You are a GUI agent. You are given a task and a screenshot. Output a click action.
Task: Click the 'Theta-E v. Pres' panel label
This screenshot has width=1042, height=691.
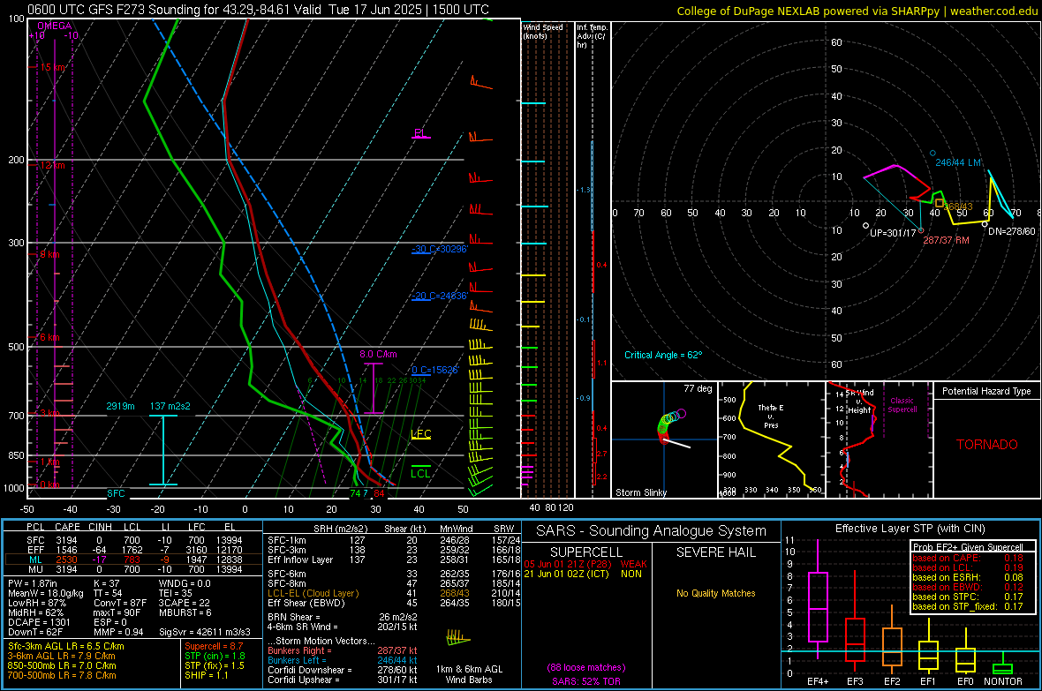pyautogui.click(x=770, y=416)
